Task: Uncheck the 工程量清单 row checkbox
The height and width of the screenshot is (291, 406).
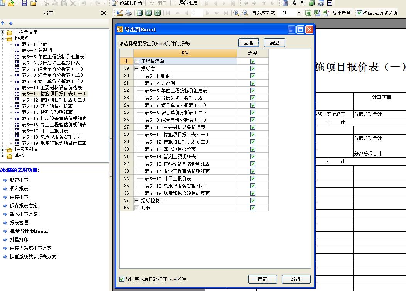Action: [x=253, y=61]
